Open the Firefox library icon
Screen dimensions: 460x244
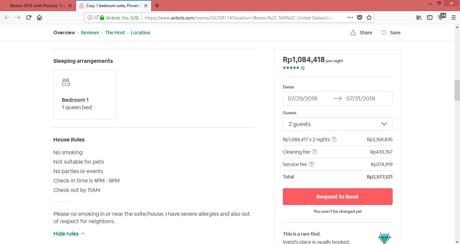click(x=419, y=18)
